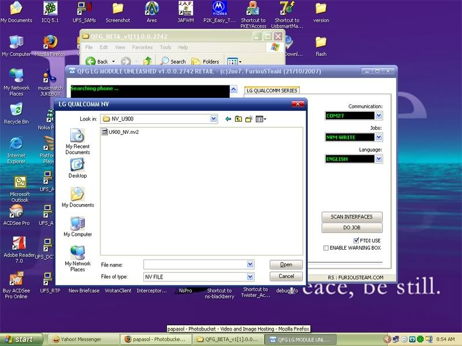Screen dimensions: 462x346
Task: Launch JAFWM desktop shortcut
Action: [x=185, y=12]
